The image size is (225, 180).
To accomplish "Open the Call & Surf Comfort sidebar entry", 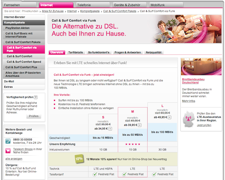I will coord(24,56).
